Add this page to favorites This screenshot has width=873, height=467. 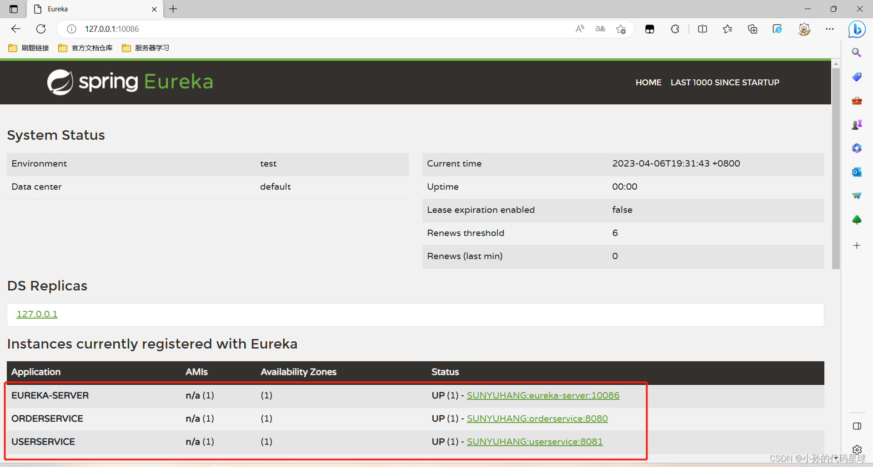click(x=621, y=29)
